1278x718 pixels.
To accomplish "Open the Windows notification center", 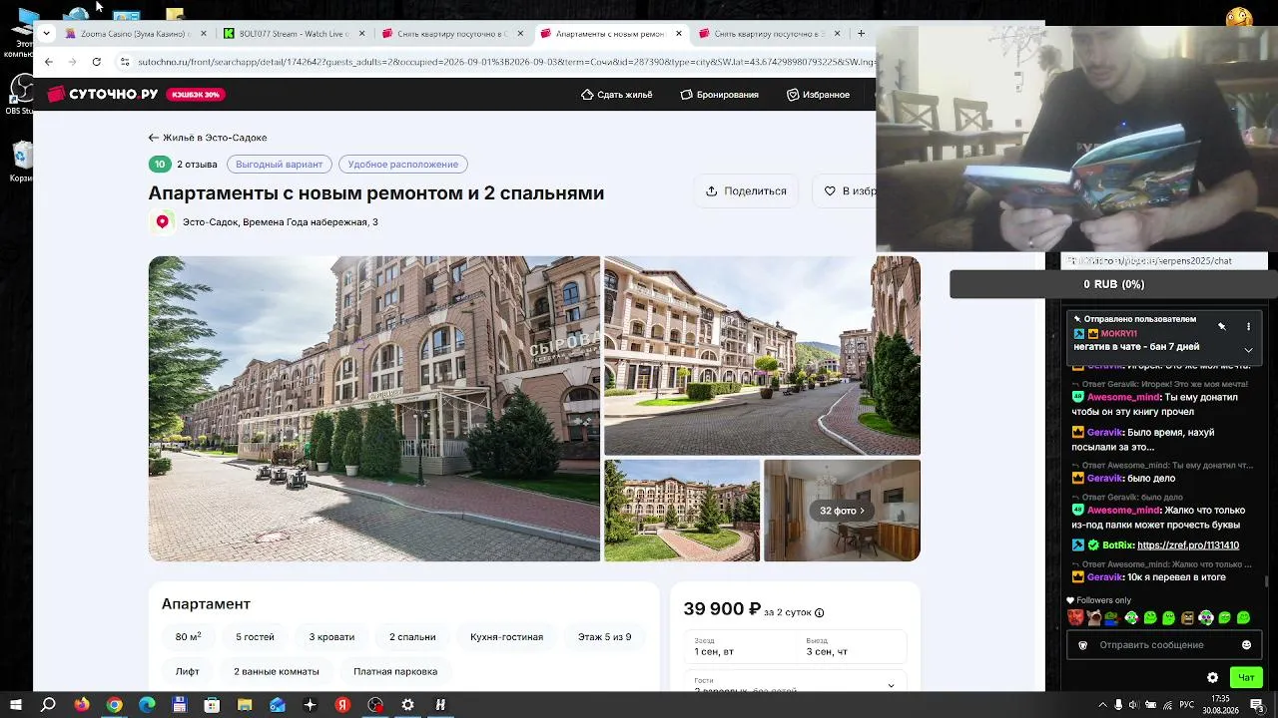I will [1257, 705].
